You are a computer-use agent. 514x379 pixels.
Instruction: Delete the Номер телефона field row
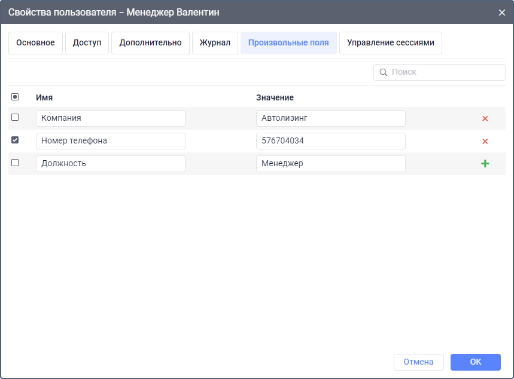click(x=485, y=141)
